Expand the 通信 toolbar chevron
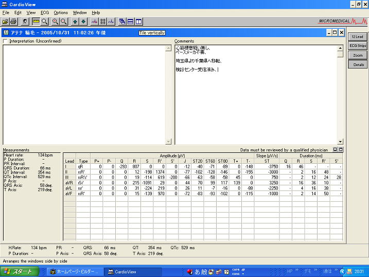The width and height of the screenshot is (369, 277). point(336,270)
